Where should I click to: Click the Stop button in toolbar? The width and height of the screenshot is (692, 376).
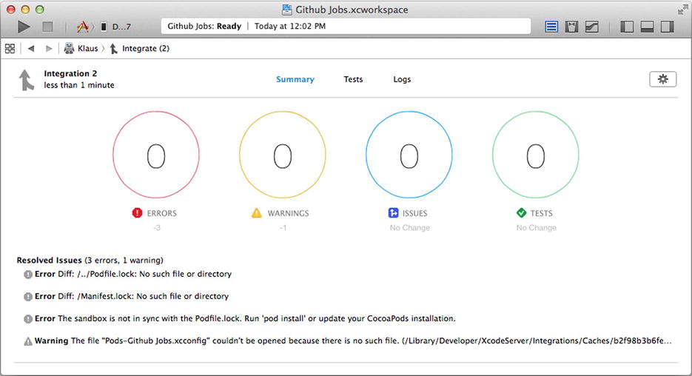tap(47, 27)
